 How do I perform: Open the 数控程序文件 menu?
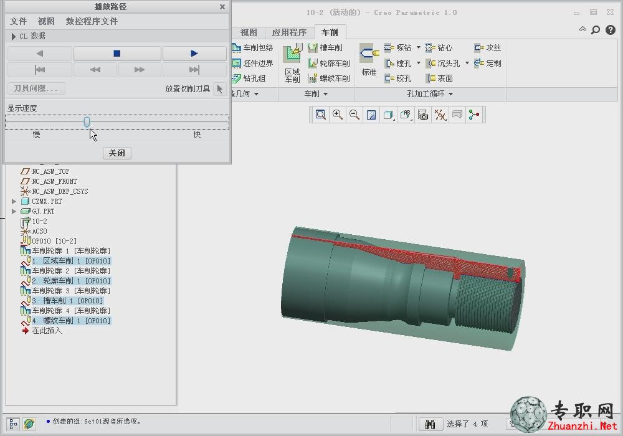click(x=92, y=21)
